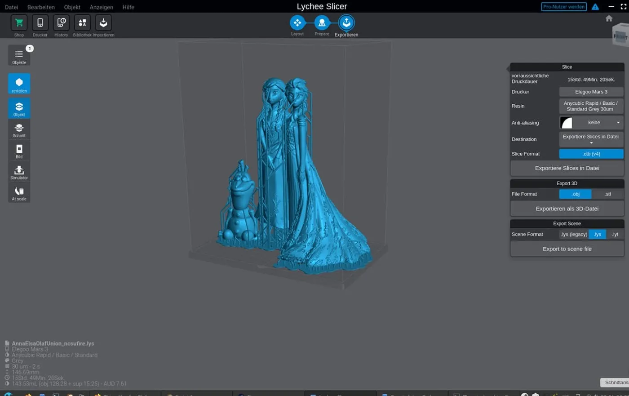Click the Slice panel header
Image resolution: width=629 pixels, height=396 pixels.
567,67
